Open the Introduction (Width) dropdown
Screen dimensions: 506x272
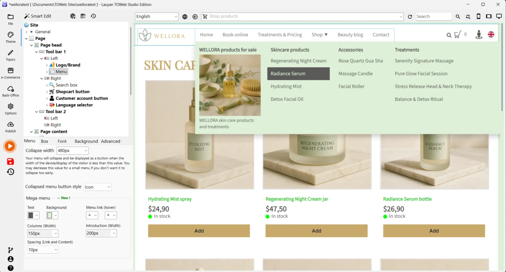[x=101, y=233]
